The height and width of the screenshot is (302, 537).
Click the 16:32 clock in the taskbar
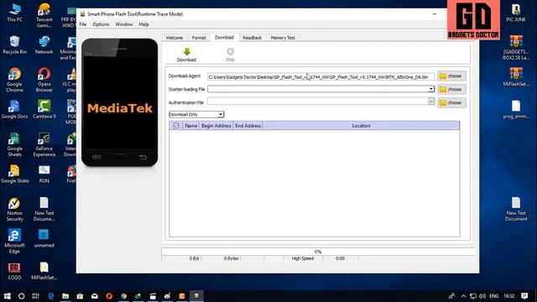(509, 296)
